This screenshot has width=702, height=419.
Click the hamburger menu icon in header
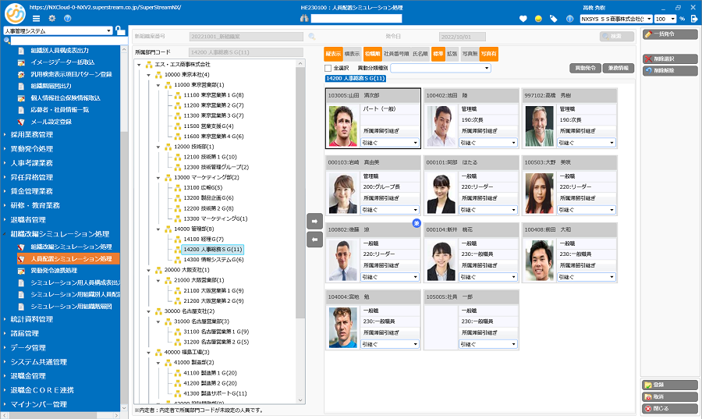(36, 18)
